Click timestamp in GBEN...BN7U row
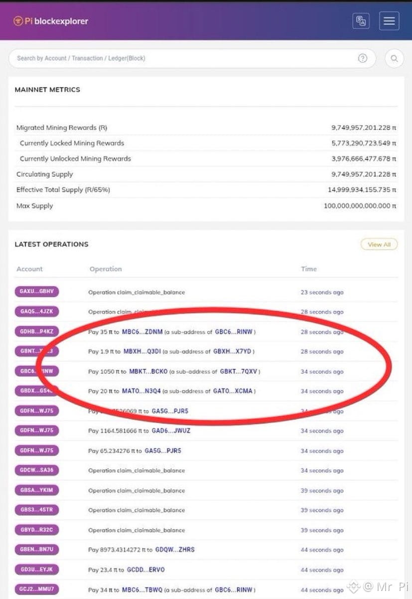The width and height of the screenshot is (412, 599). tap(322, 550)
